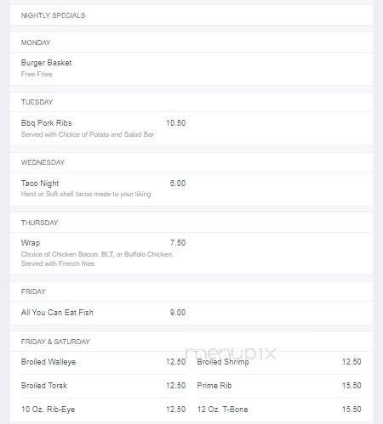383x424 pixels.
Task: Select the Wednesday section header
Action: click(43, 162)
